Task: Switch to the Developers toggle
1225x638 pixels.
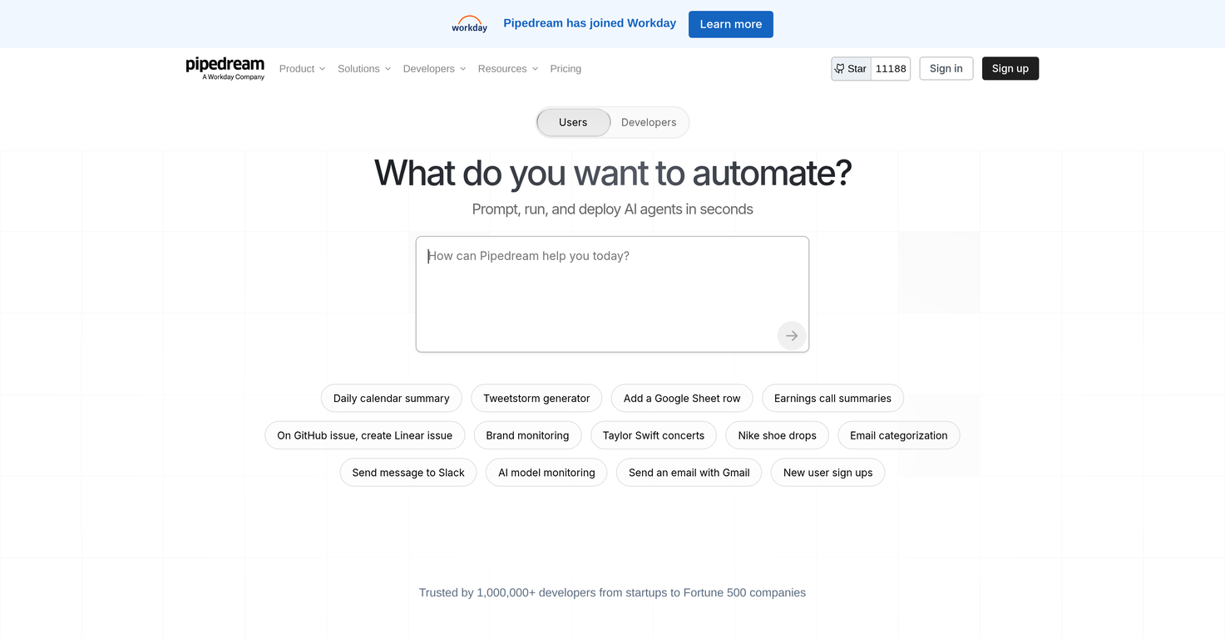Action: (x=649, y=122)
